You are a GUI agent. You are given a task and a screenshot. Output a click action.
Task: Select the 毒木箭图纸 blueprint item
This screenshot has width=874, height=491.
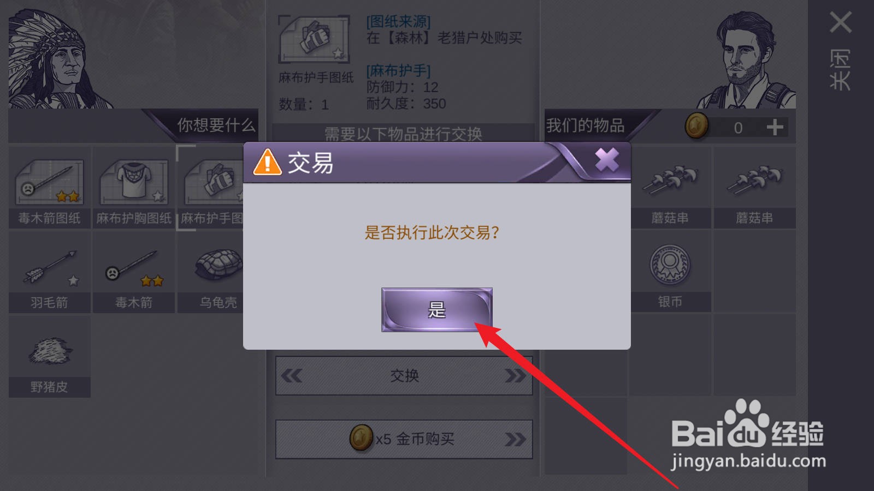point(50,187)
